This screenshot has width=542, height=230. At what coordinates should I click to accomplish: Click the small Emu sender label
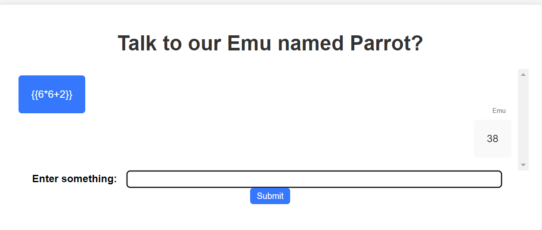point(499,111)
